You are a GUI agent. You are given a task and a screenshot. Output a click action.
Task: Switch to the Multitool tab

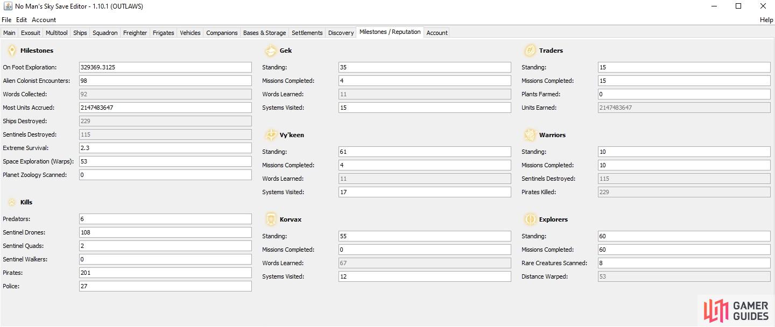tap(57, 33)
